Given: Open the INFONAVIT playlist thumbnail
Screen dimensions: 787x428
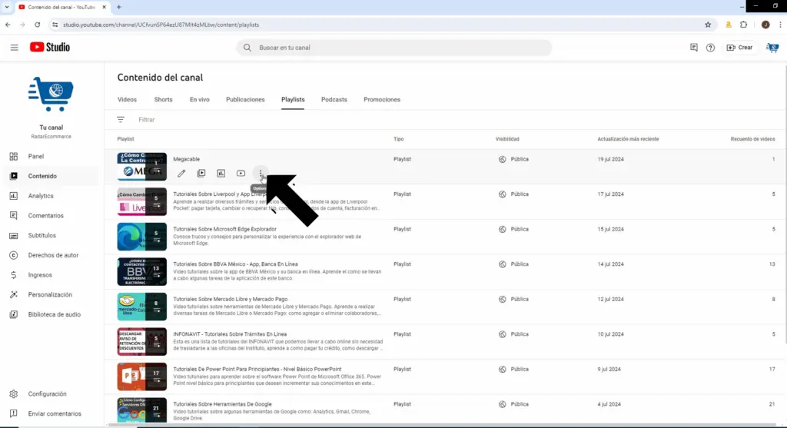Looking at the screenshot, I should click(142, 342).
